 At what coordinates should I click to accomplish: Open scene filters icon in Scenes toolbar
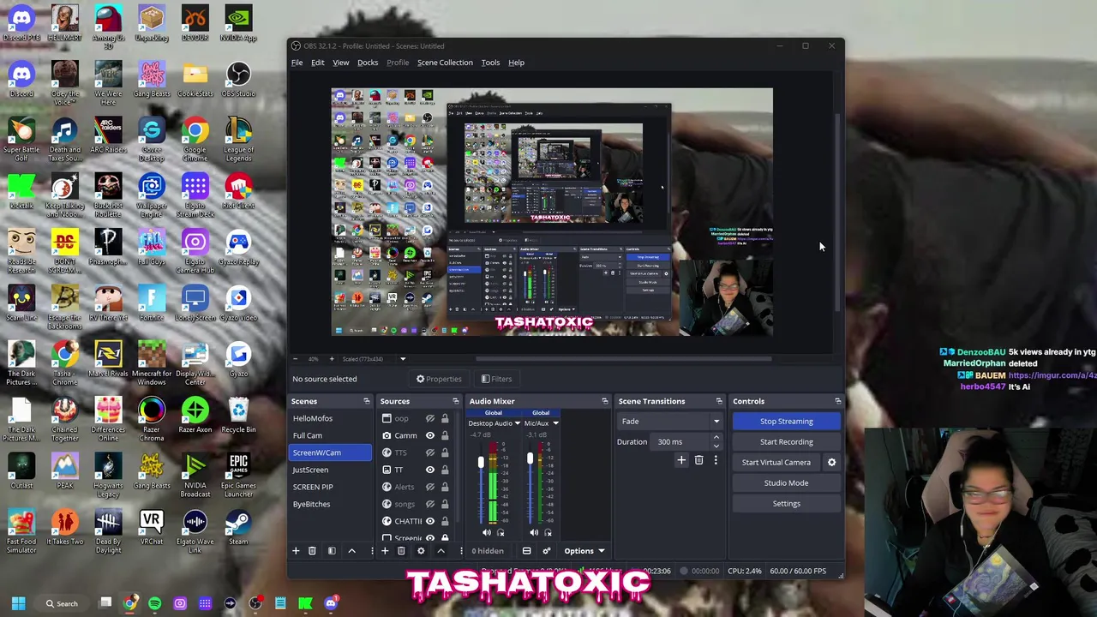point(332,551)
